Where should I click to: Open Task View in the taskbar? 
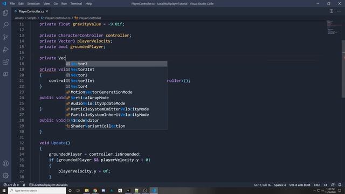coord(78,191)
